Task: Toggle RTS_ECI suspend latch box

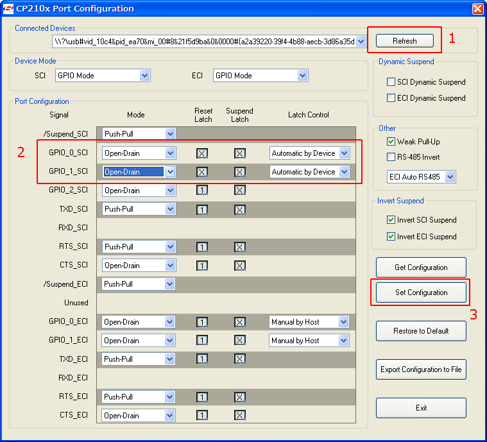Action: tap(240, 397)
